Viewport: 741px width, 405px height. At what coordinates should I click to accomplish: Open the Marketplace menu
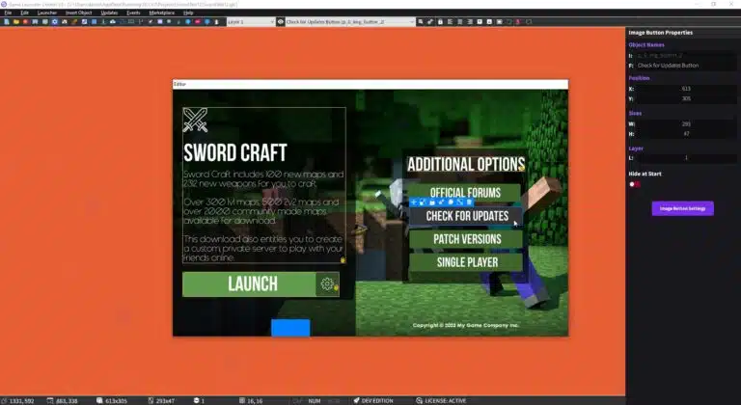(x=162, y=13)
